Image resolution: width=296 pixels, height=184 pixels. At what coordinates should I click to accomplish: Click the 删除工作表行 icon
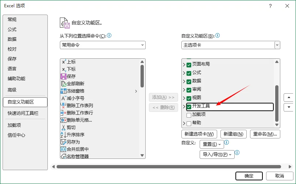64,113
